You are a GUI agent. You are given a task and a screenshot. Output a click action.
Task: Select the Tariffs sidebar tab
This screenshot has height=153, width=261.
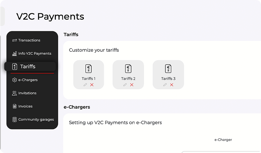28,66
